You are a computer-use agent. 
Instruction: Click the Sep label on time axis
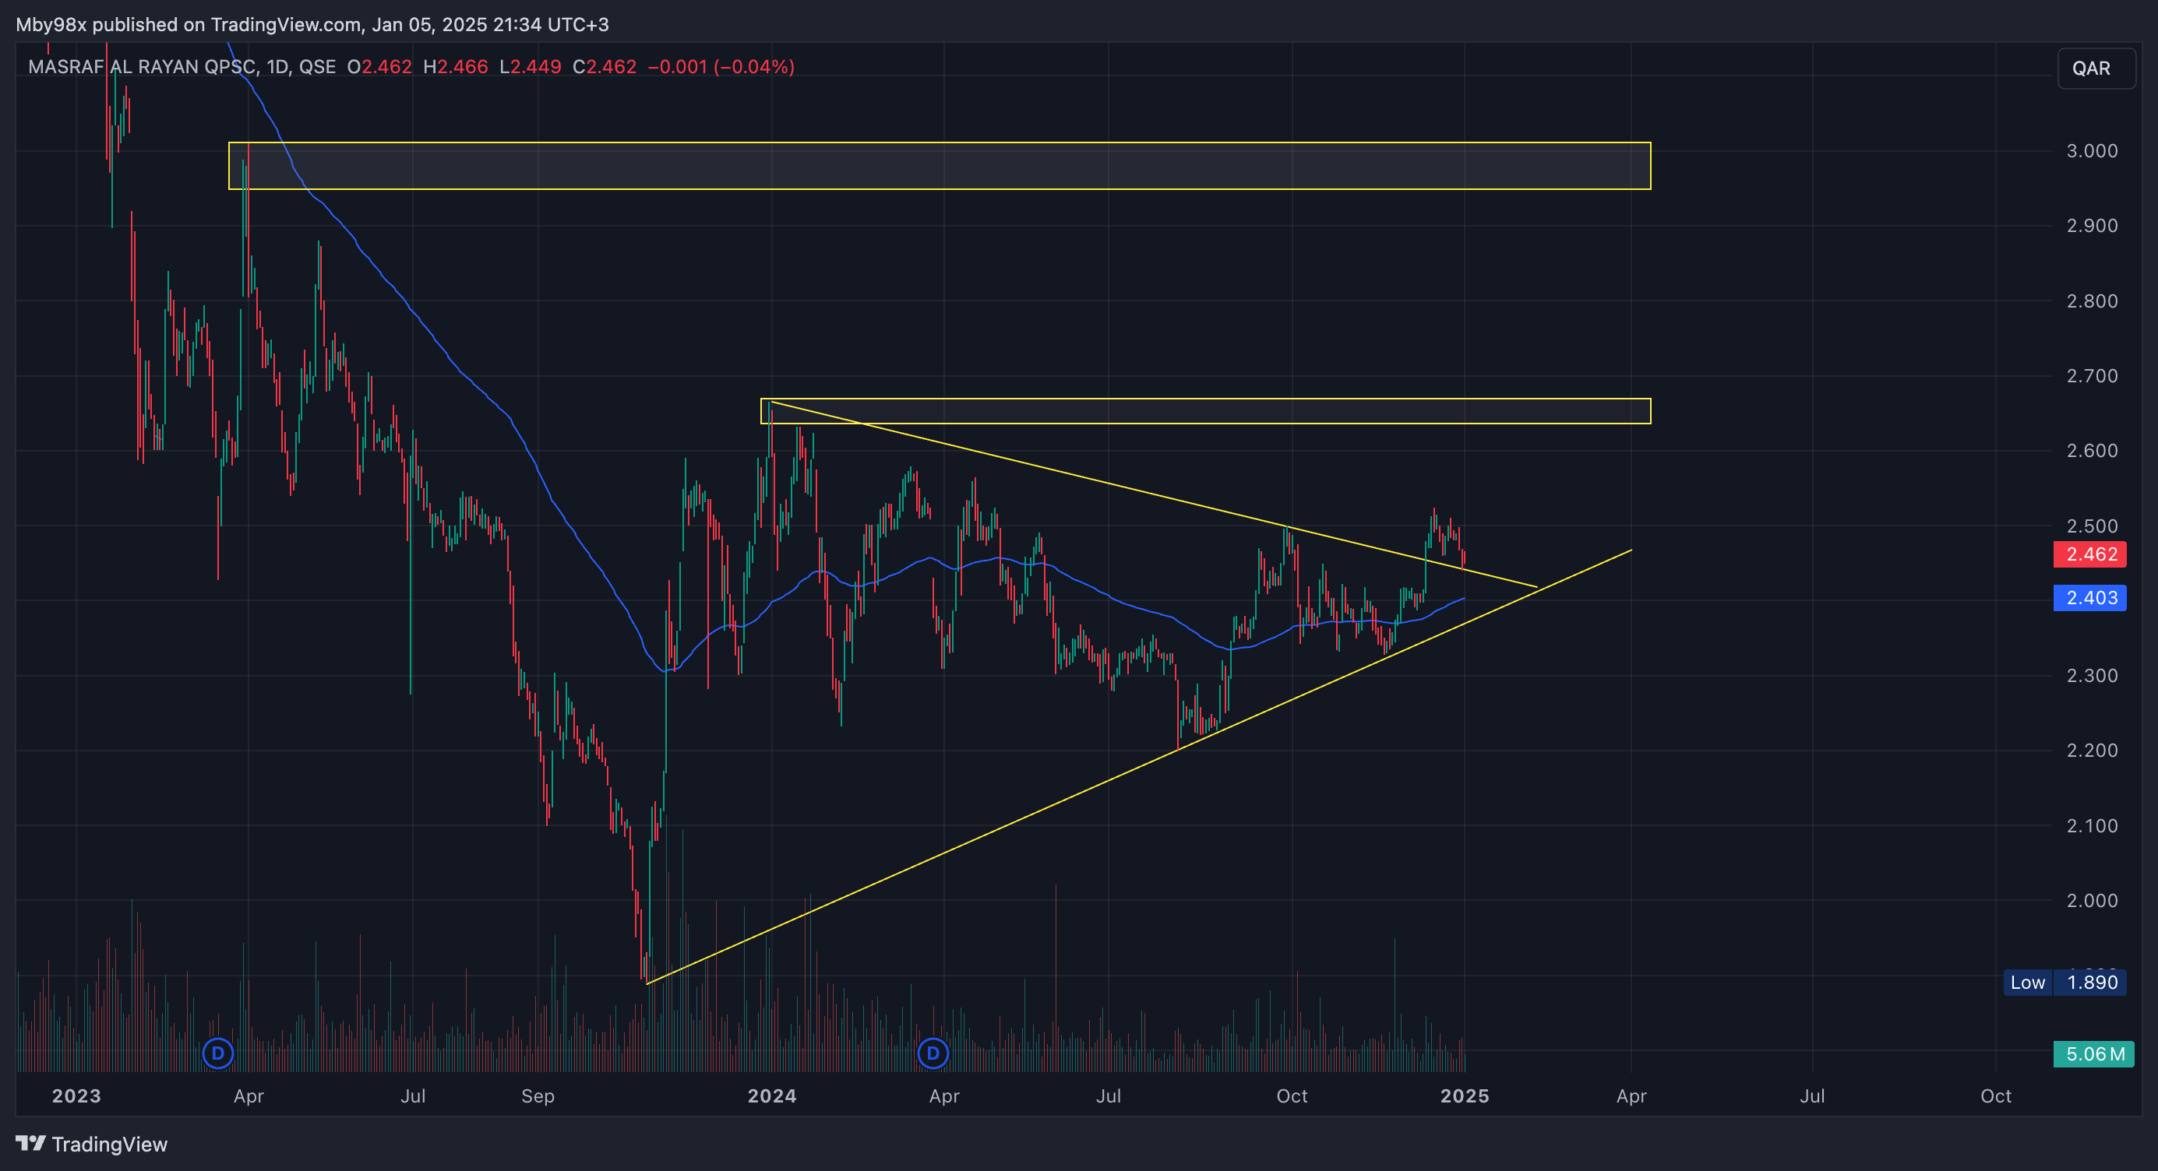(x=538, y=1095)
